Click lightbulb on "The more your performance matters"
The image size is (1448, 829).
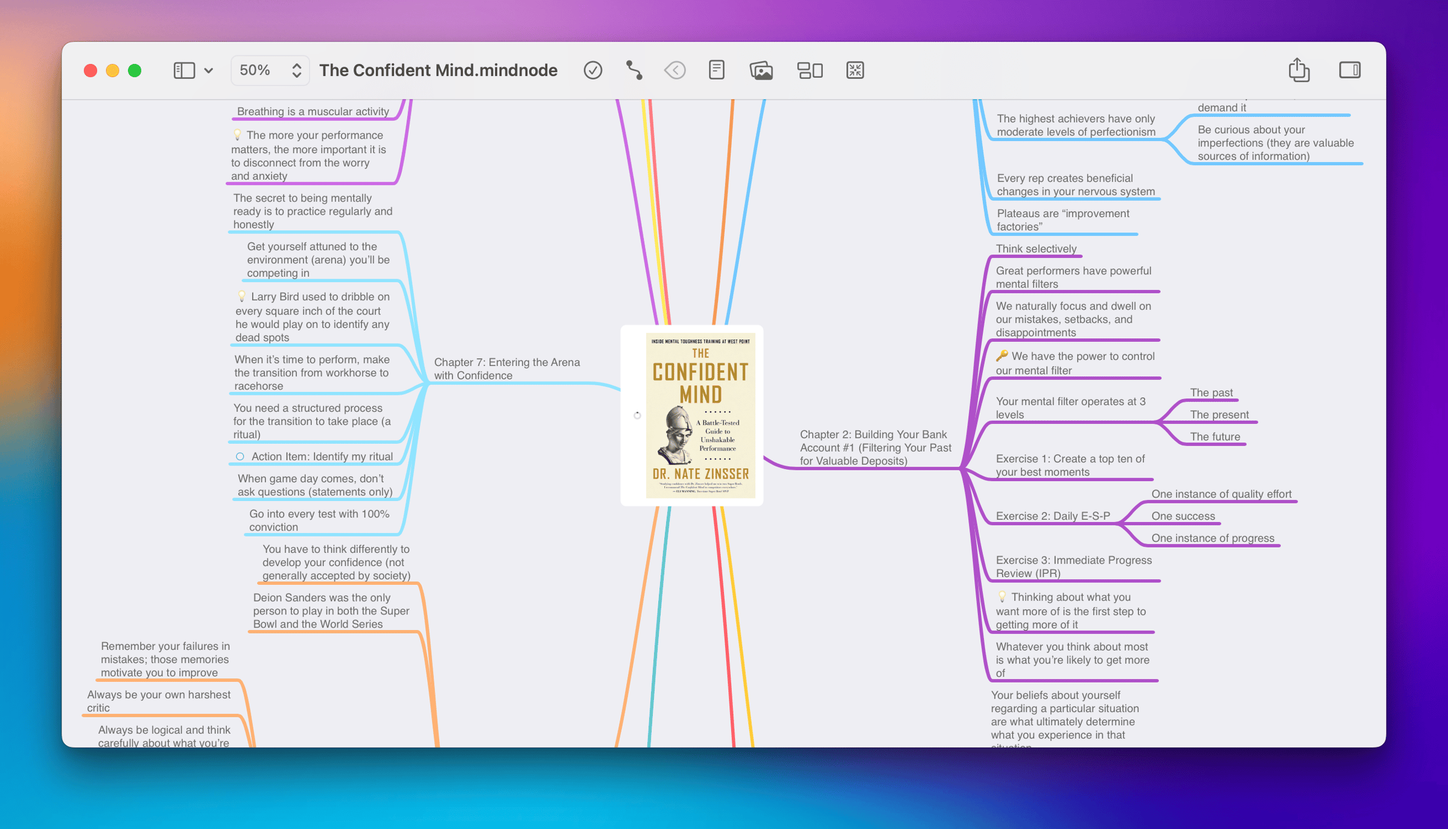237,134
